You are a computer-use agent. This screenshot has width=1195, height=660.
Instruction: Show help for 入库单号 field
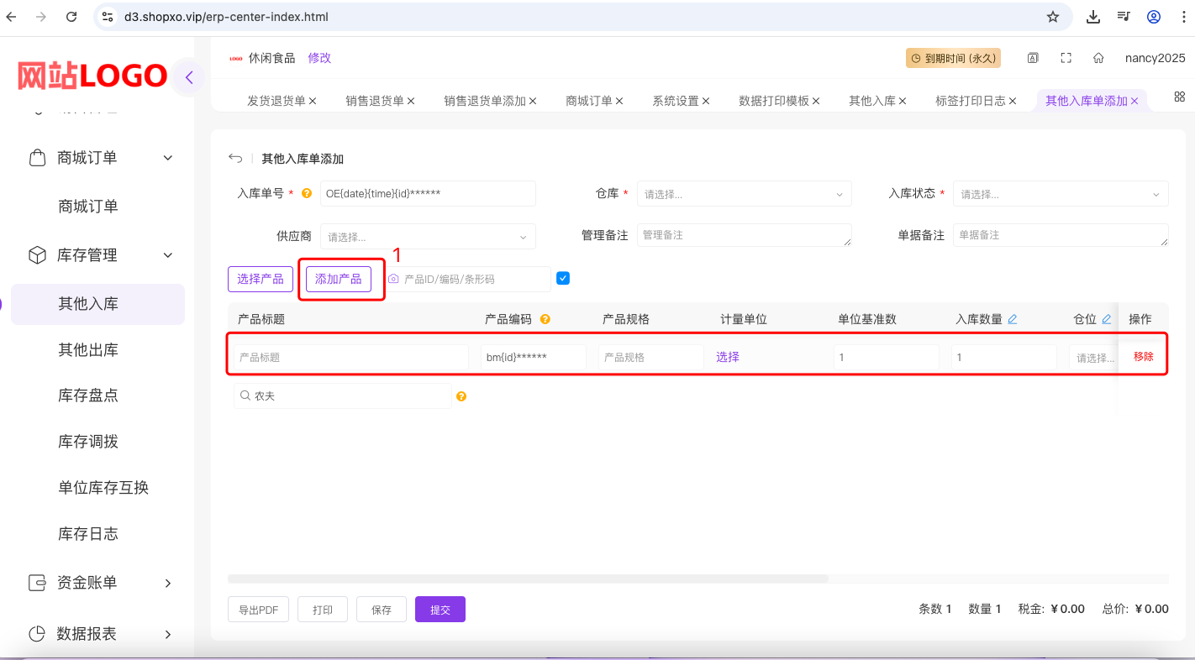tap(307, 193)
